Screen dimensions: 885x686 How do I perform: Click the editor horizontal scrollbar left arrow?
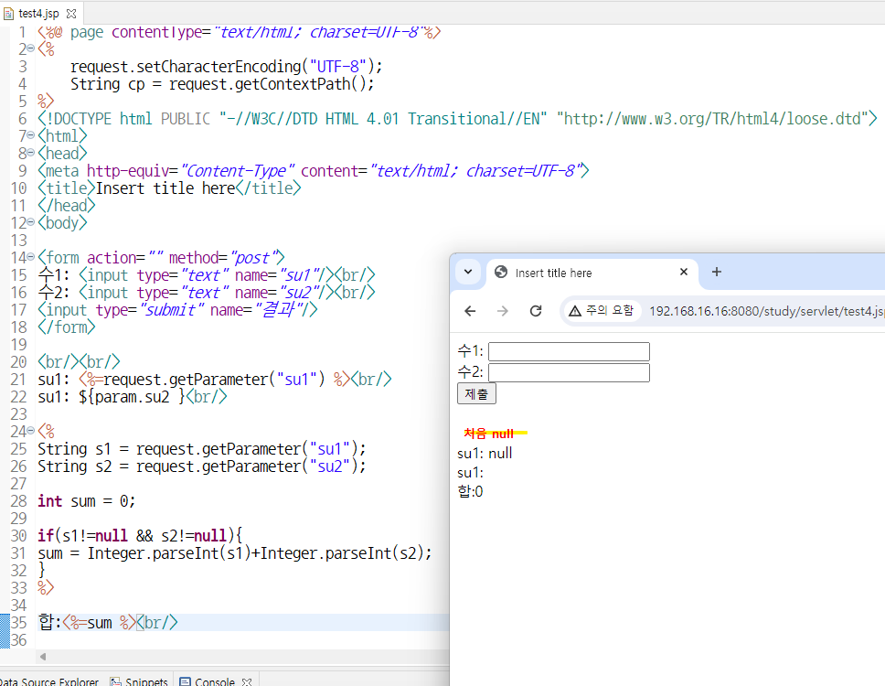point(42,657)
